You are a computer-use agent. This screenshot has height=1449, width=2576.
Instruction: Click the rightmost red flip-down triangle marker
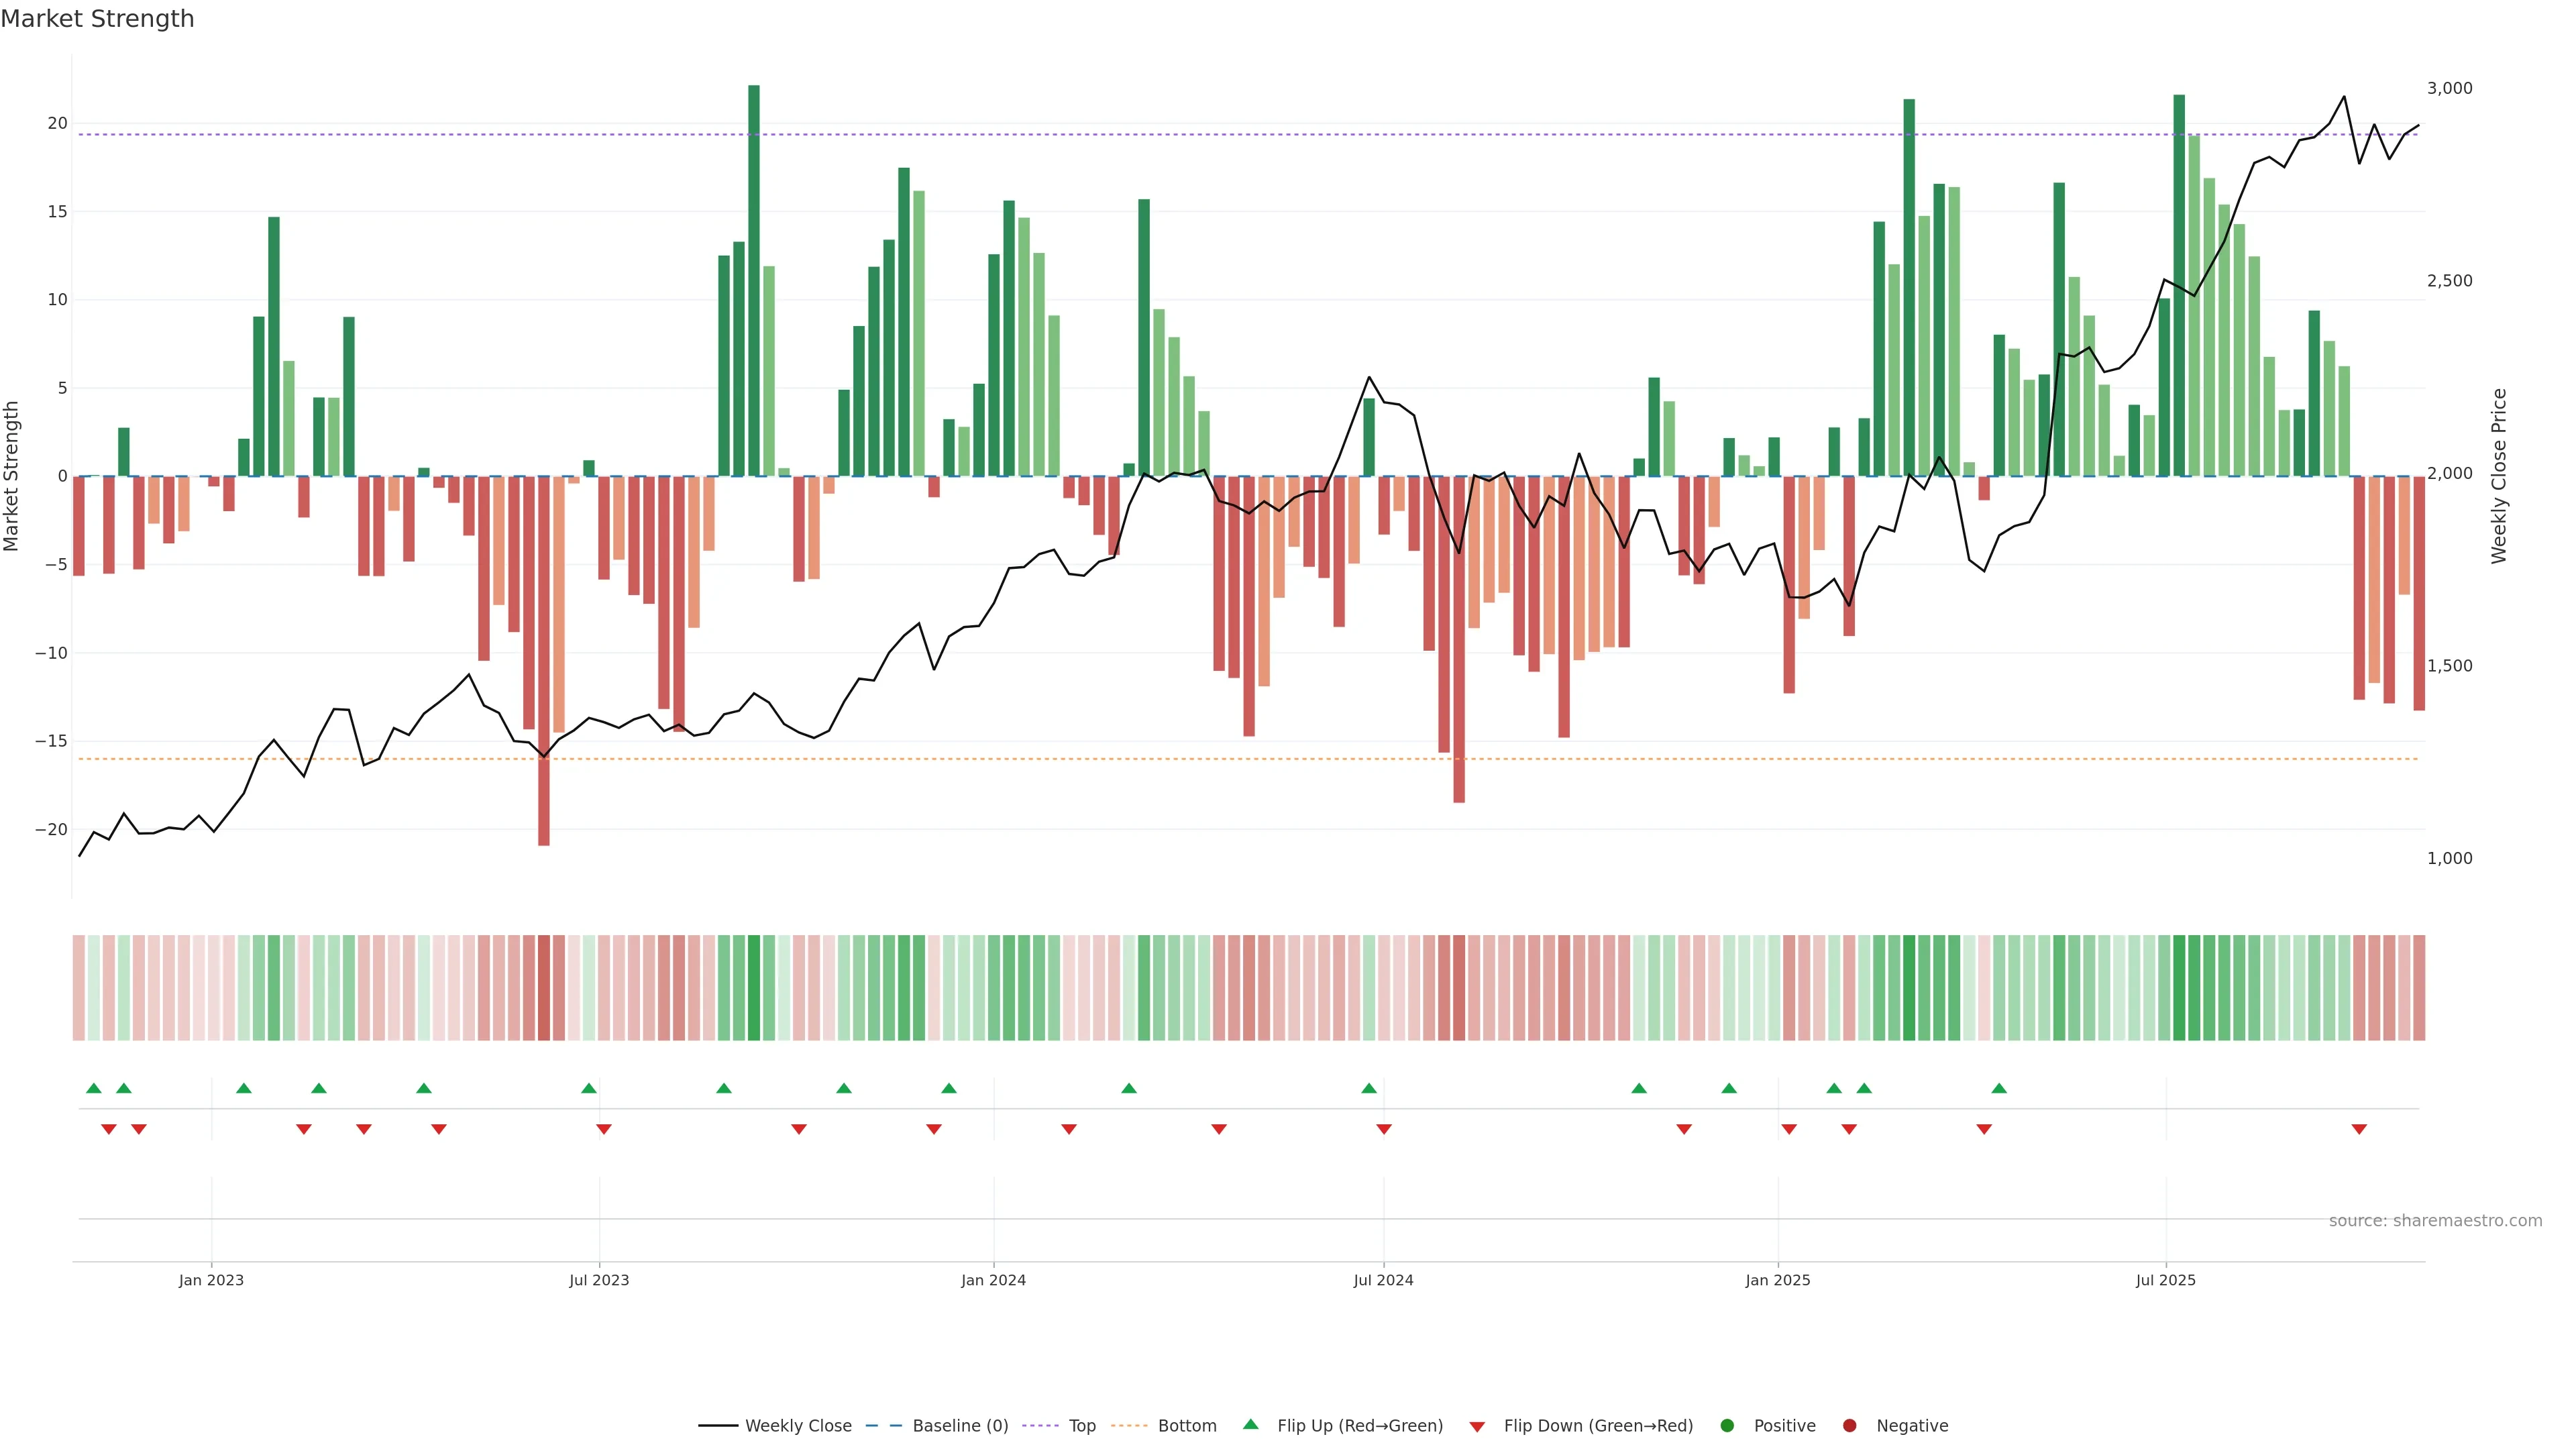[x=2359, y=1129]
